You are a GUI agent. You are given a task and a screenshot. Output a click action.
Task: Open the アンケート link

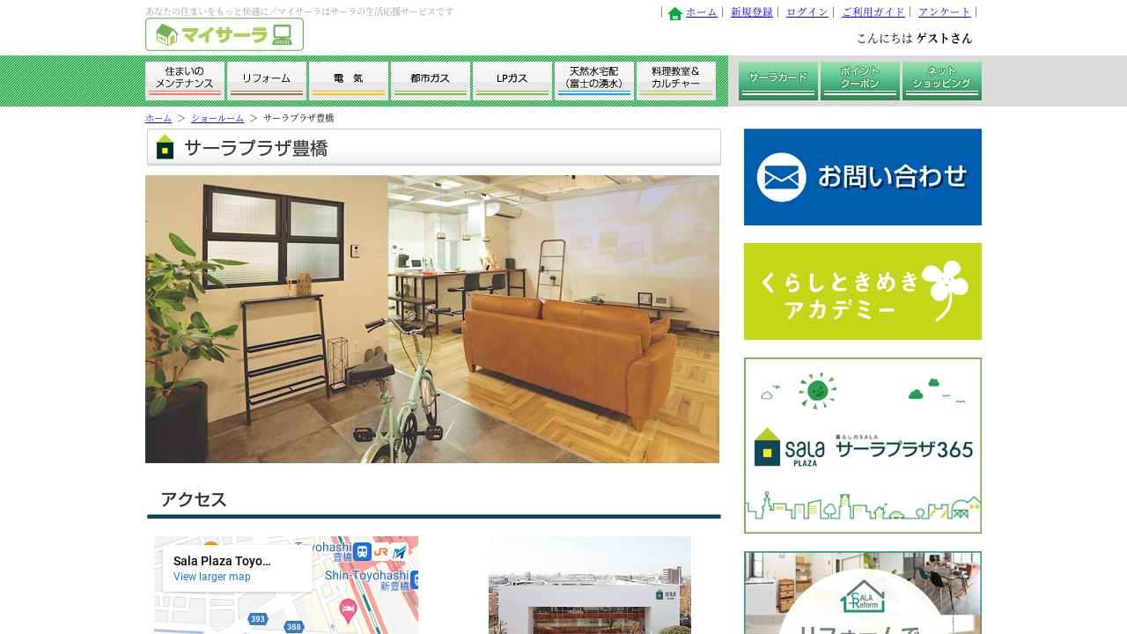945,12
